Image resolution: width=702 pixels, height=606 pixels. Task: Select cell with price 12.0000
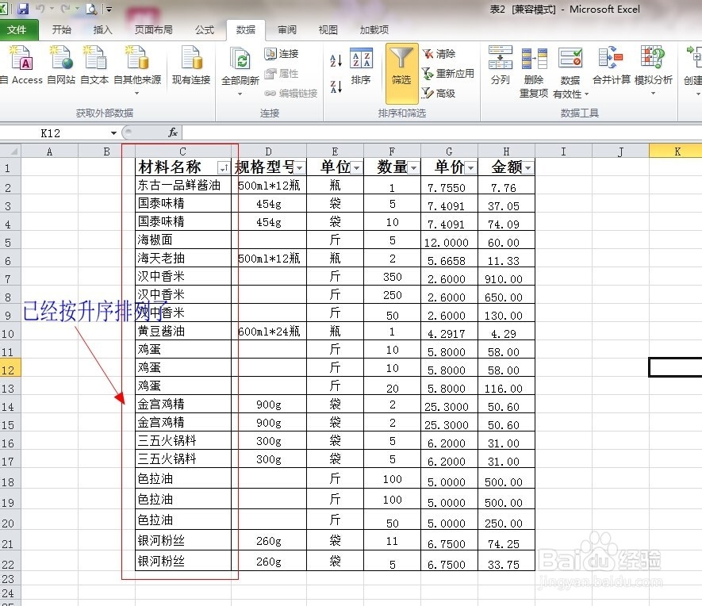[x=450, y=240]
